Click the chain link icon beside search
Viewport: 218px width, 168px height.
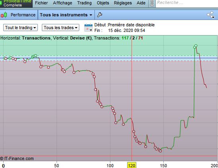point(152,3)
